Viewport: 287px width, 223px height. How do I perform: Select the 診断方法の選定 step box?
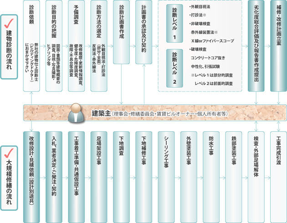coord(99,46)
